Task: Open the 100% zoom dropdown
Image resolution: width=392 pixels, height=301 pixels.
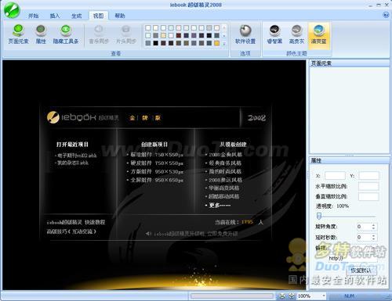Action: coord(324,296)
